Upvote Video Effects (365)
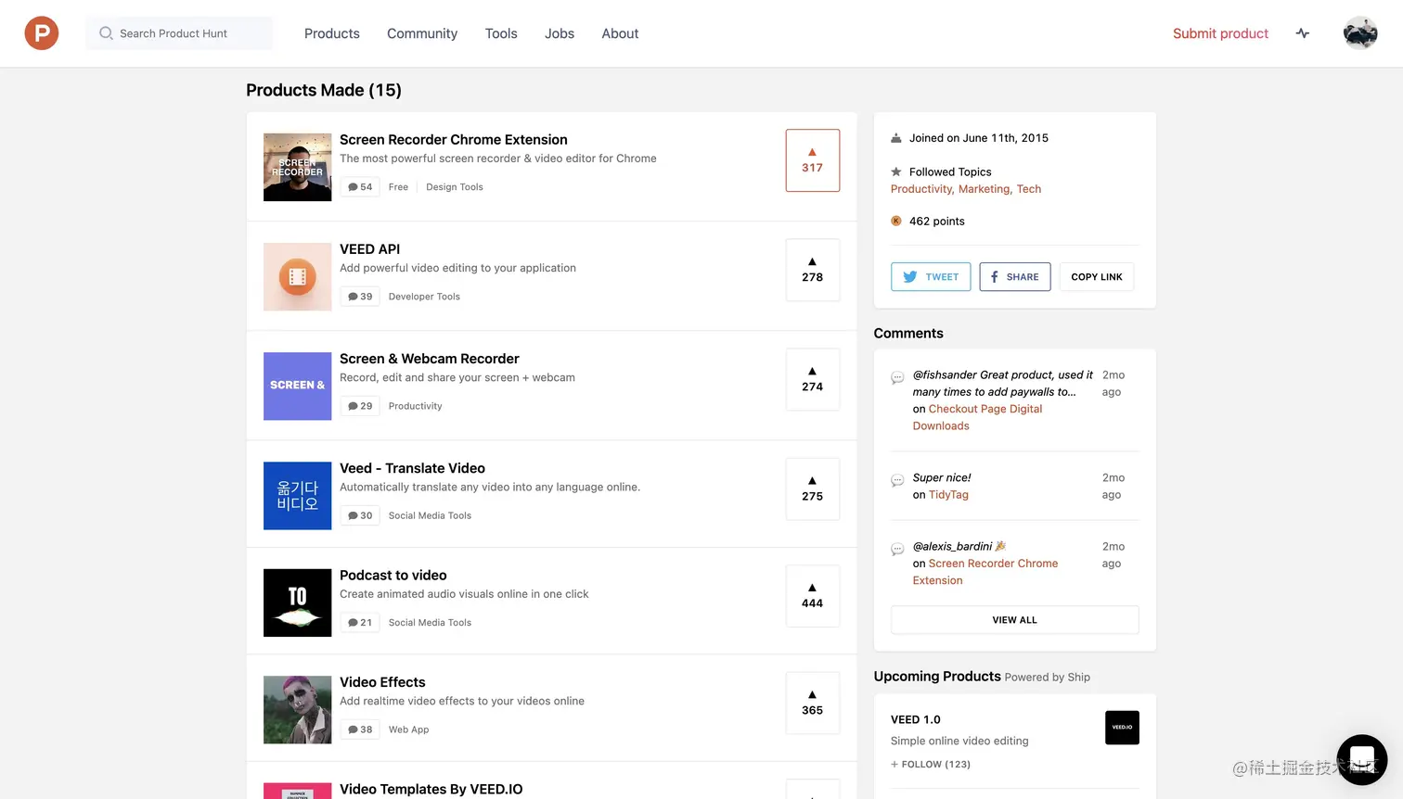The image size is (1403, 799). pyautogui.click(x=813, y=703)
